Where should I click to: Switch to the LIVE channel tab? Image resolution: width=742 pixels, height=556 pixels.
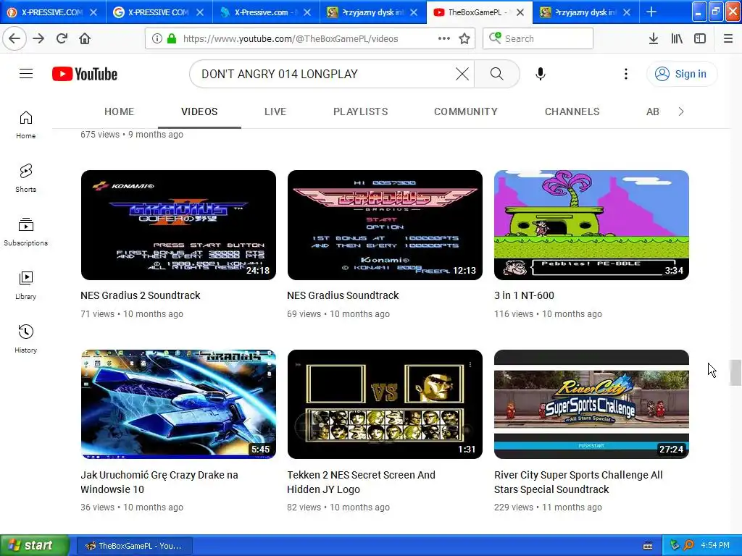pos(275,111)
